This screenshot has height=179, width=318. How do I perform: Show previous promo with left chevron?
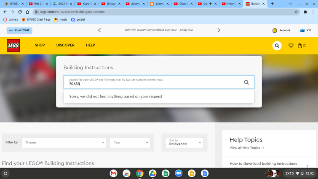point(99,30)
